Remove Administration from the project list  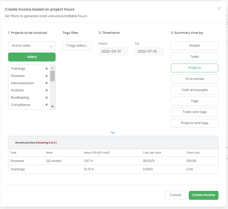pos(46,83)
